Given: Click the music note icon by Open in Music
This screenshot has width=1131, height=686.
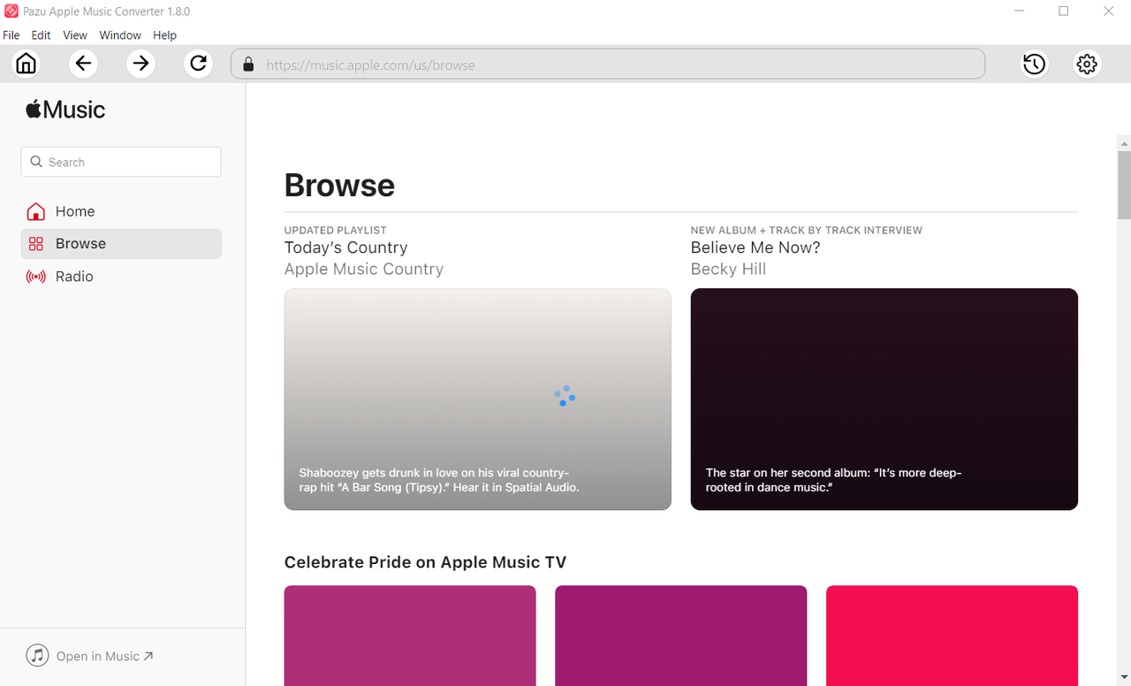Looking at the screenshot, I should (37, 655).
